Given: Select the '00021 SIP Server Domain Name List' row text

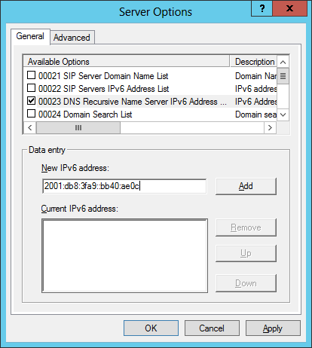Looking at the screenshot, I should [x=103, y=76].
